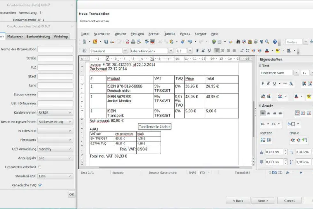Viewport: 313px width, 209px height.
Task: Toggle justified alignment in formatting toolbar
Action: point(235,51)
